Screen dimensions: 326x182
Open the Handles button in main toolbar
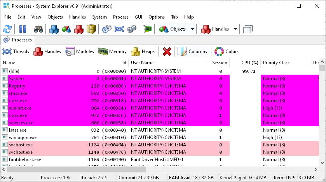pos(215,29)
